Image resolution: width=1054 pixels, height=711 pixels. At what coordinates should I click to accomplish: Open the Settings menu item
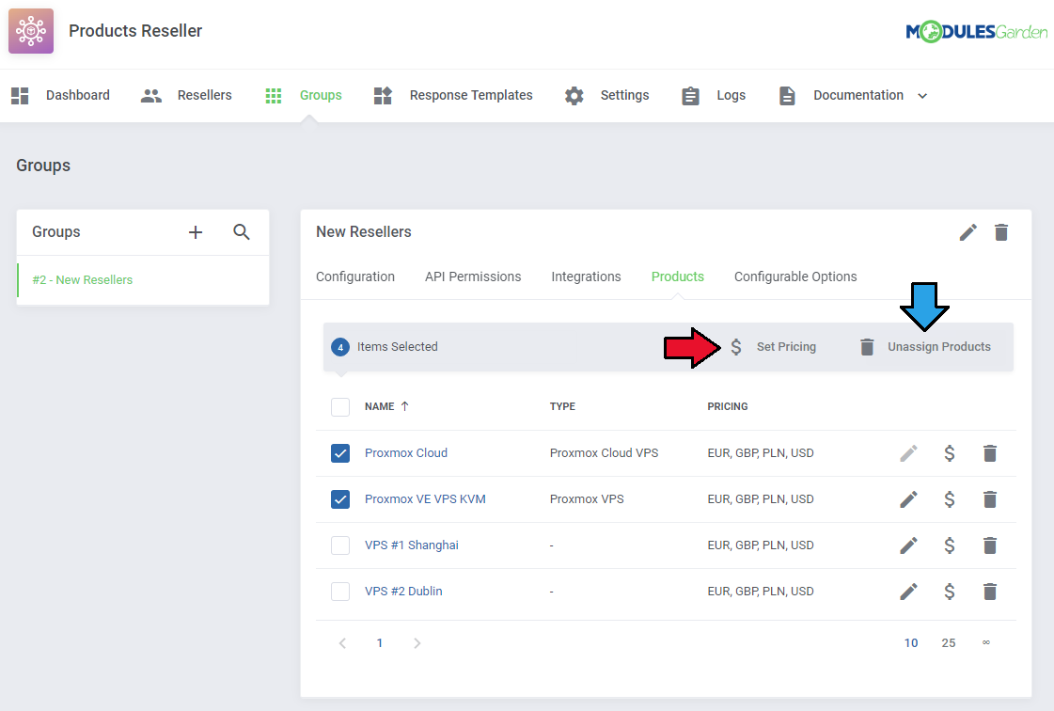click(624, 95)
